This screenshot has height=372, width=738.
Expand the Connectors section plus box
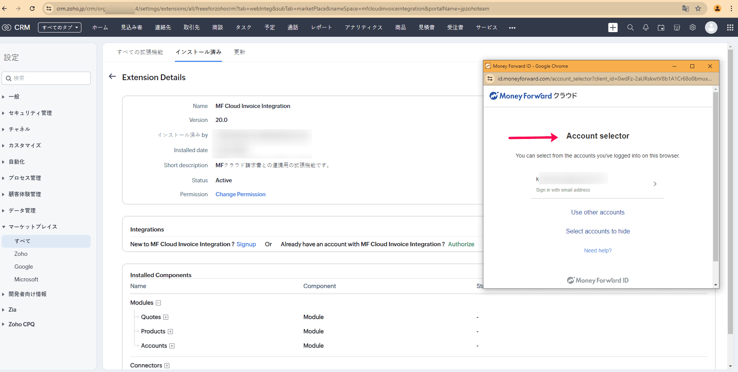click(167, 366)
